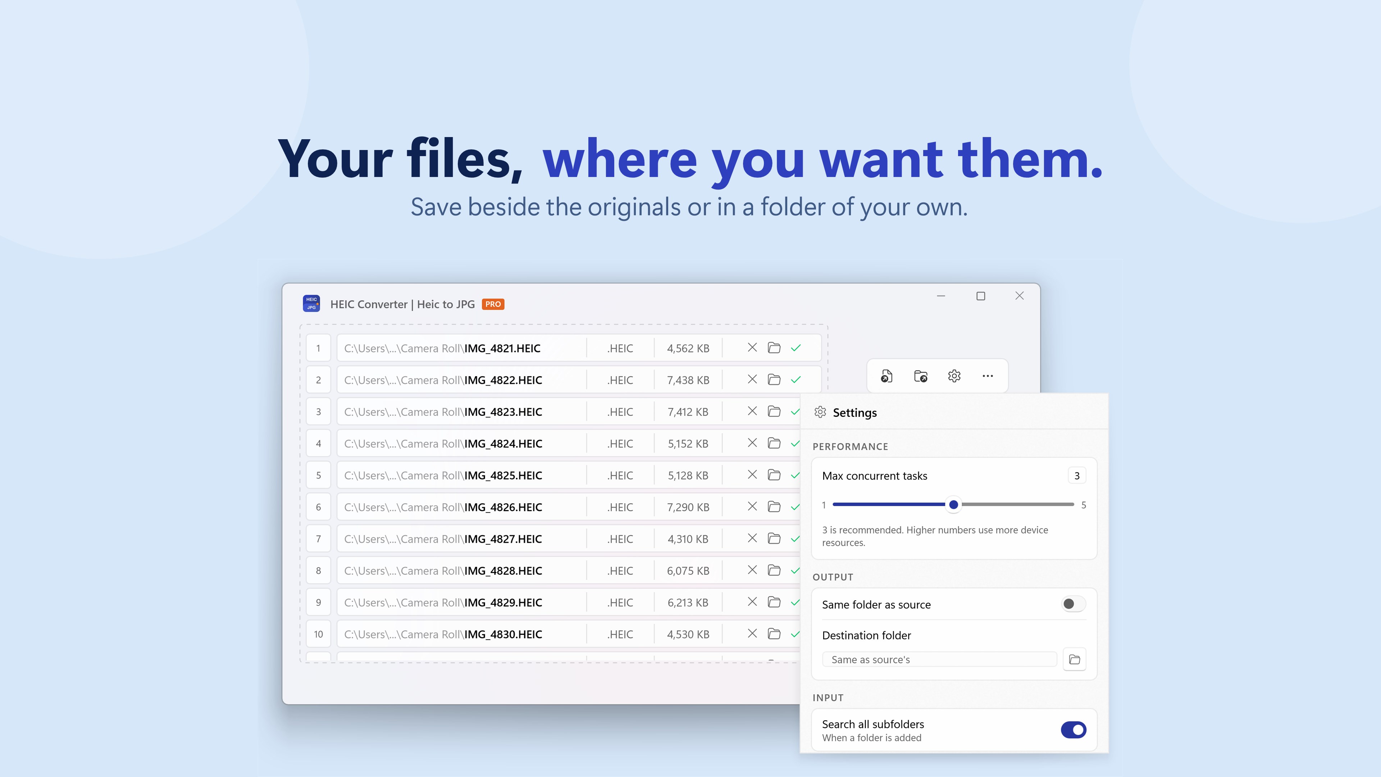This screenshot has height=777, width=1381.
Task: Remove IMG_4822.HEIC using its X icon
Action: [752, 379]
